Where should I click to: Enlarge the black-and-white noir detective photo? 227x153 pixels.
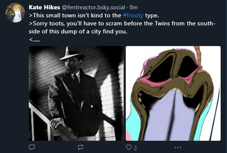tap(76, 93)
